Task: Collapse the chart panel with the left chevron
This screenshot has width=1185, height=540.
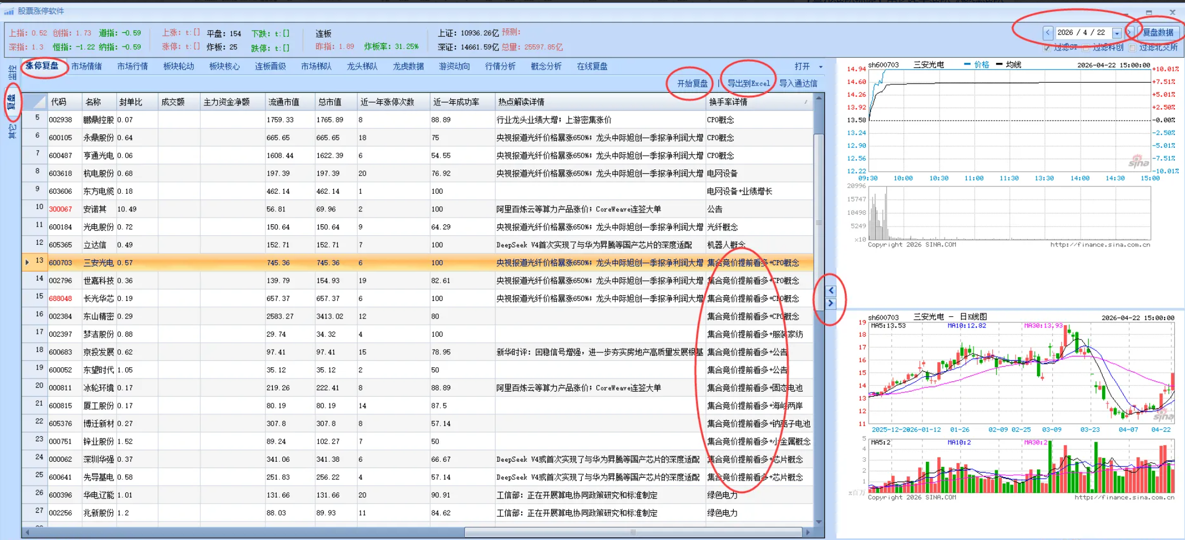Action: 831,290
